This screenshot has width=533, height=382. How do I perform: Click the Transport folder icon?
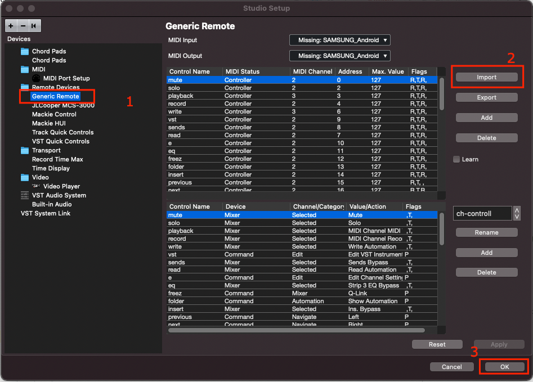(25, 150)
